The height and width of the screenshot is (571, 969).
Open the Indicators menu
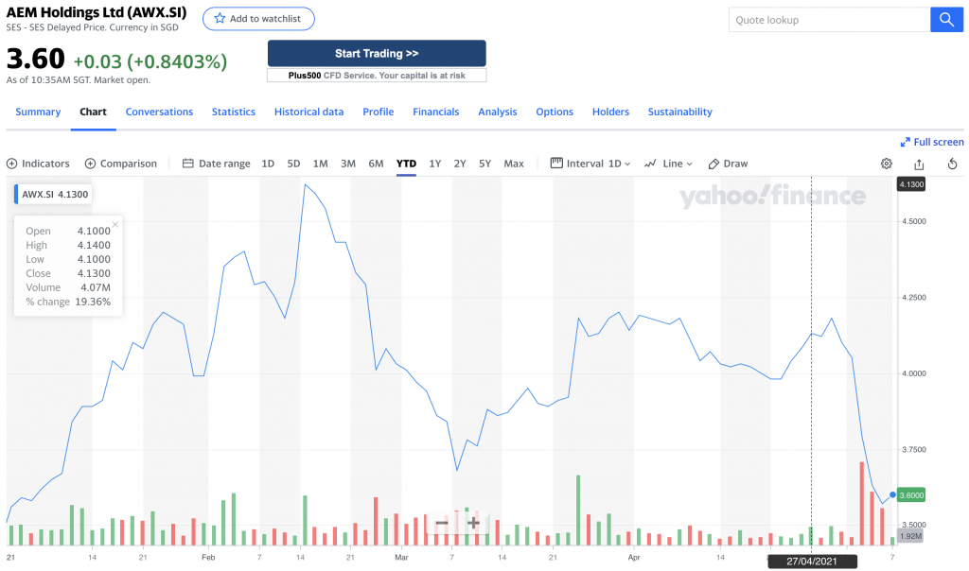(38, 164)
